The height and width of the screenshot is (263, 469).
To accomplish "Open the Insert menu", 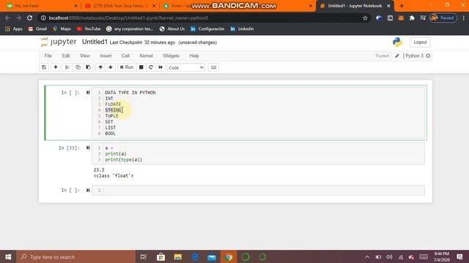I will 106,56.
